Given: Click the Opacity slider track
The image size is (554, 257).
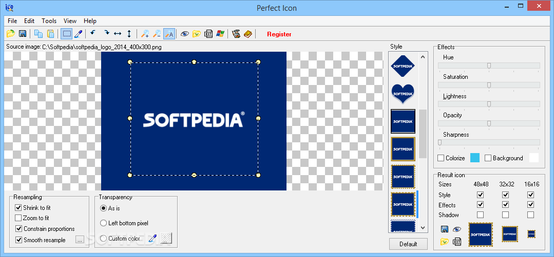Looking at the screenshot, I should tap(489, 123).
